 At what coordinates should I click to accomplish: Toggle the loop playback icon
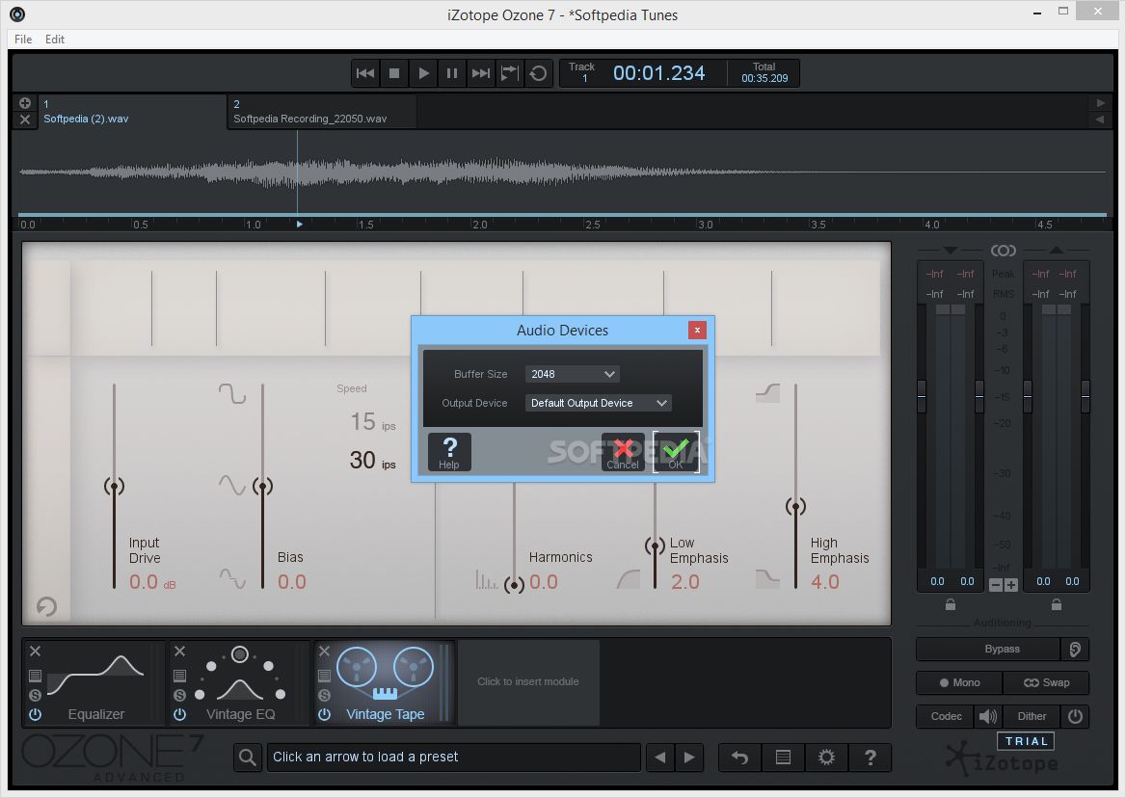coord(538,73)
